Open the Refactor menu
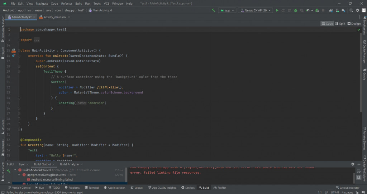This screenshot has height=194, width=367. pyautogui.click(x=67, y=4)
